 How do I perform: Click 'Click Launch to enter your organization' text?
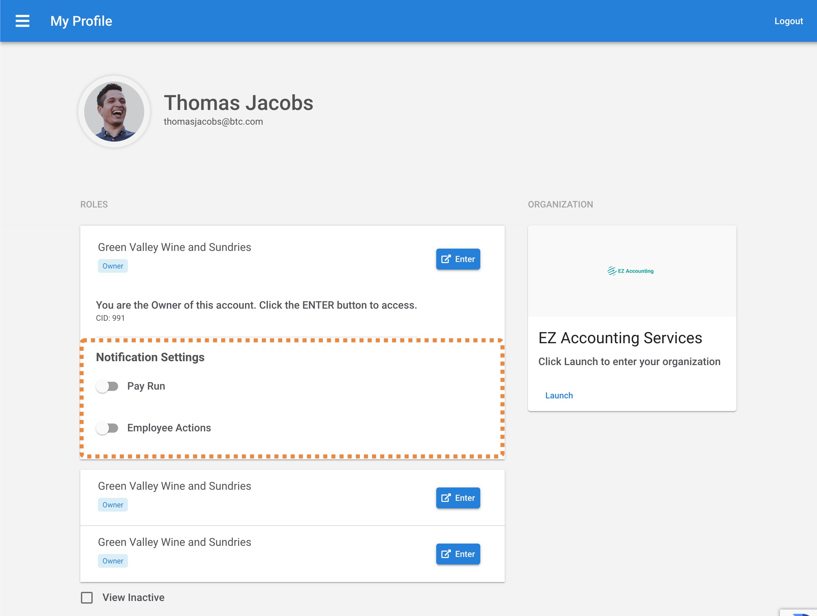[629, 362]
